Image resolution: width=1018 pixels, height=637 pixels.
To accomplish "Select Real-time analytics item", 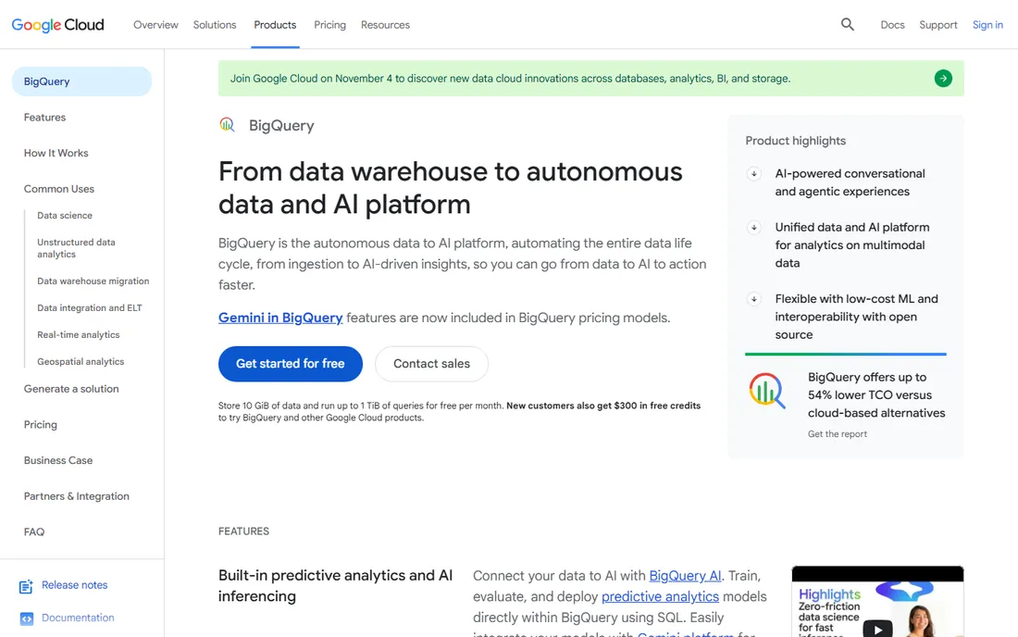I will [78, 334].
